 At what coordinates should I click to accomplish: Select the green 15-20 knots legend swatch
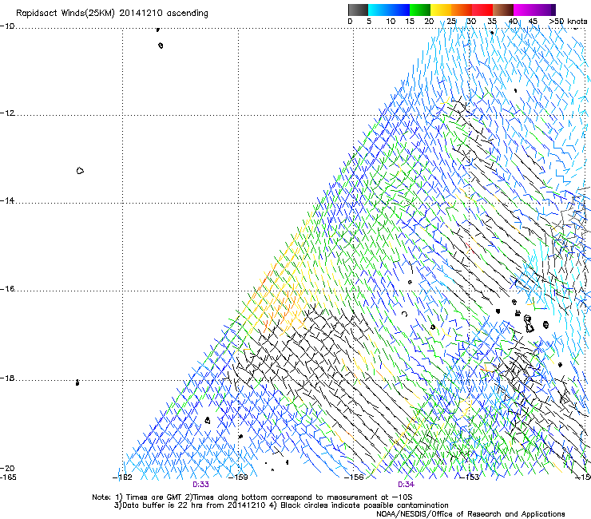tap(420, 10)
